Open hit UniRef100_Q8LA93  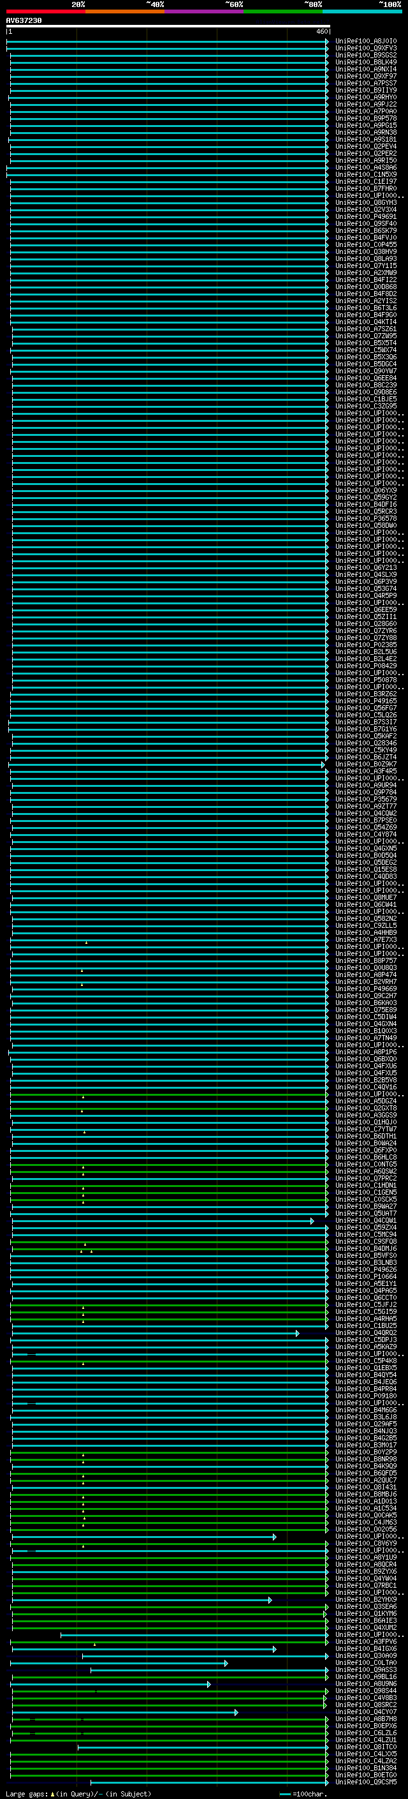(x=366, y=258)
